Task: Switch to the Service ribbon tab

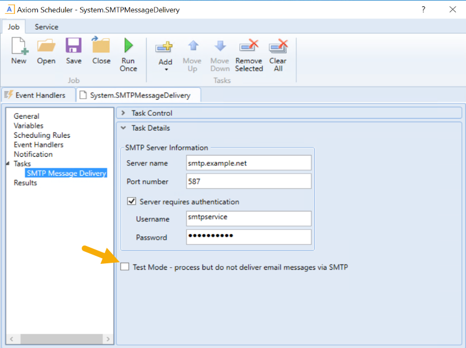Action: click(47, 27)
